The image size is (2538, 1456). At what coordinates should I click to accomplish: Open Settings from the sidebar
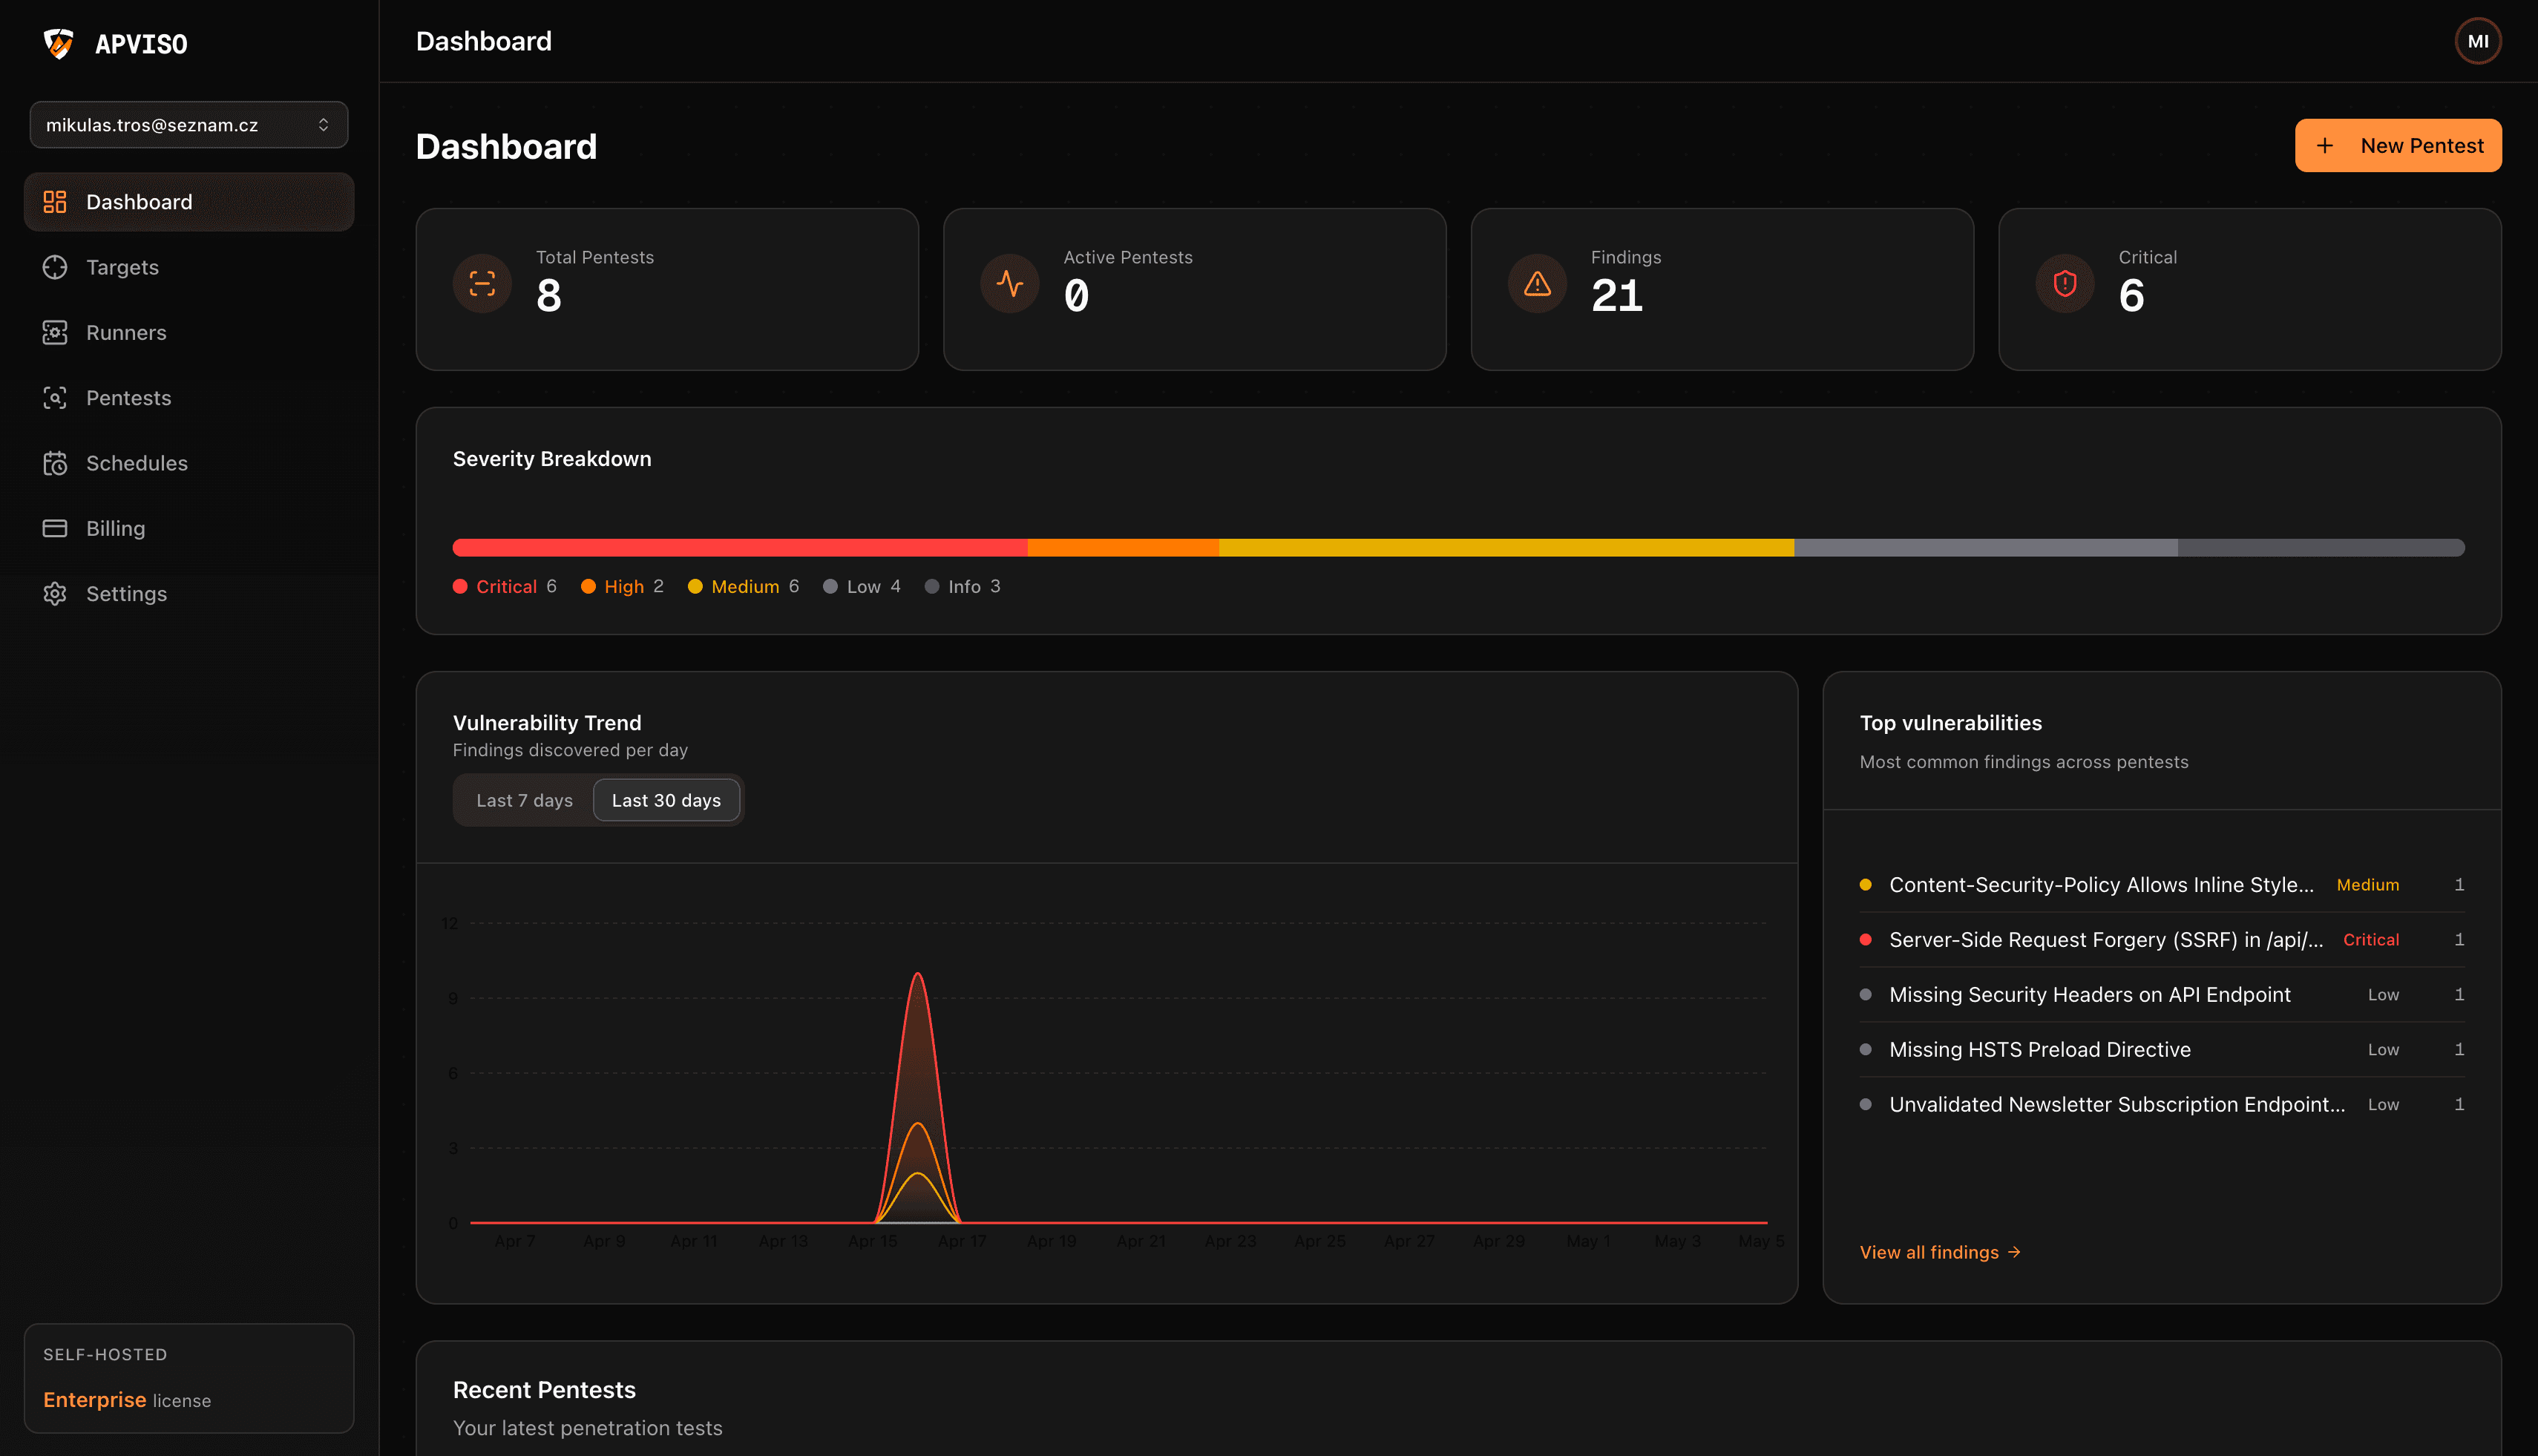(x=189, y=594)
